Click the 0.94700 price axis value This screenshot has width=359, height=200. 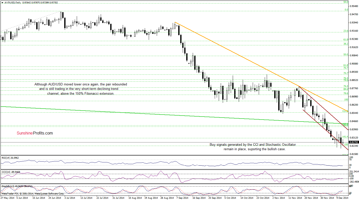pyautogui.click(x=354, y=14)
